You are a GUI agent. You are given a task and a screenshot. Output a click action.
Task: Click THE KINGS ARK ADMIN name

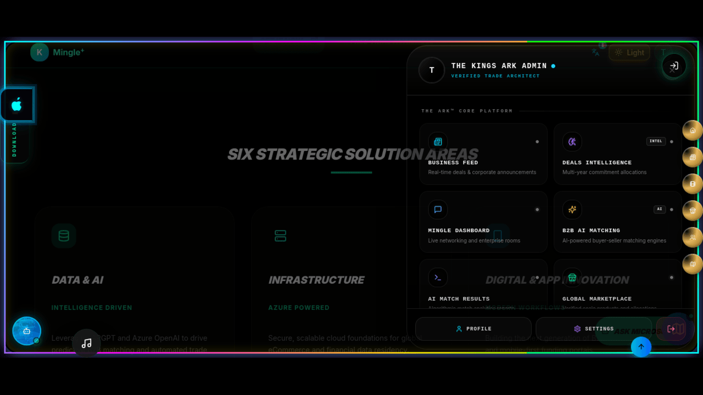(499, 66)
